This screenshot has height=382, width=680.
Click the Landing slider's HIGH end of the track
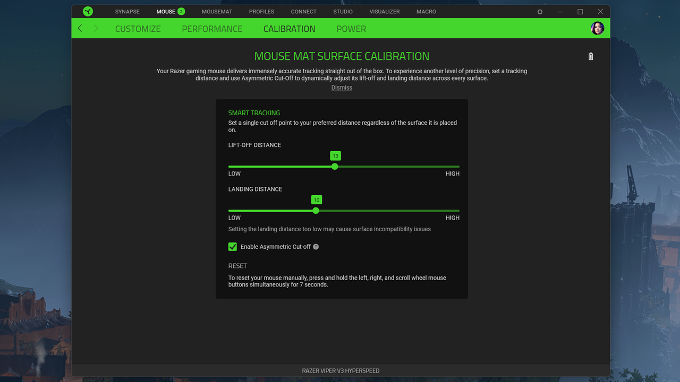coord(458,211)
